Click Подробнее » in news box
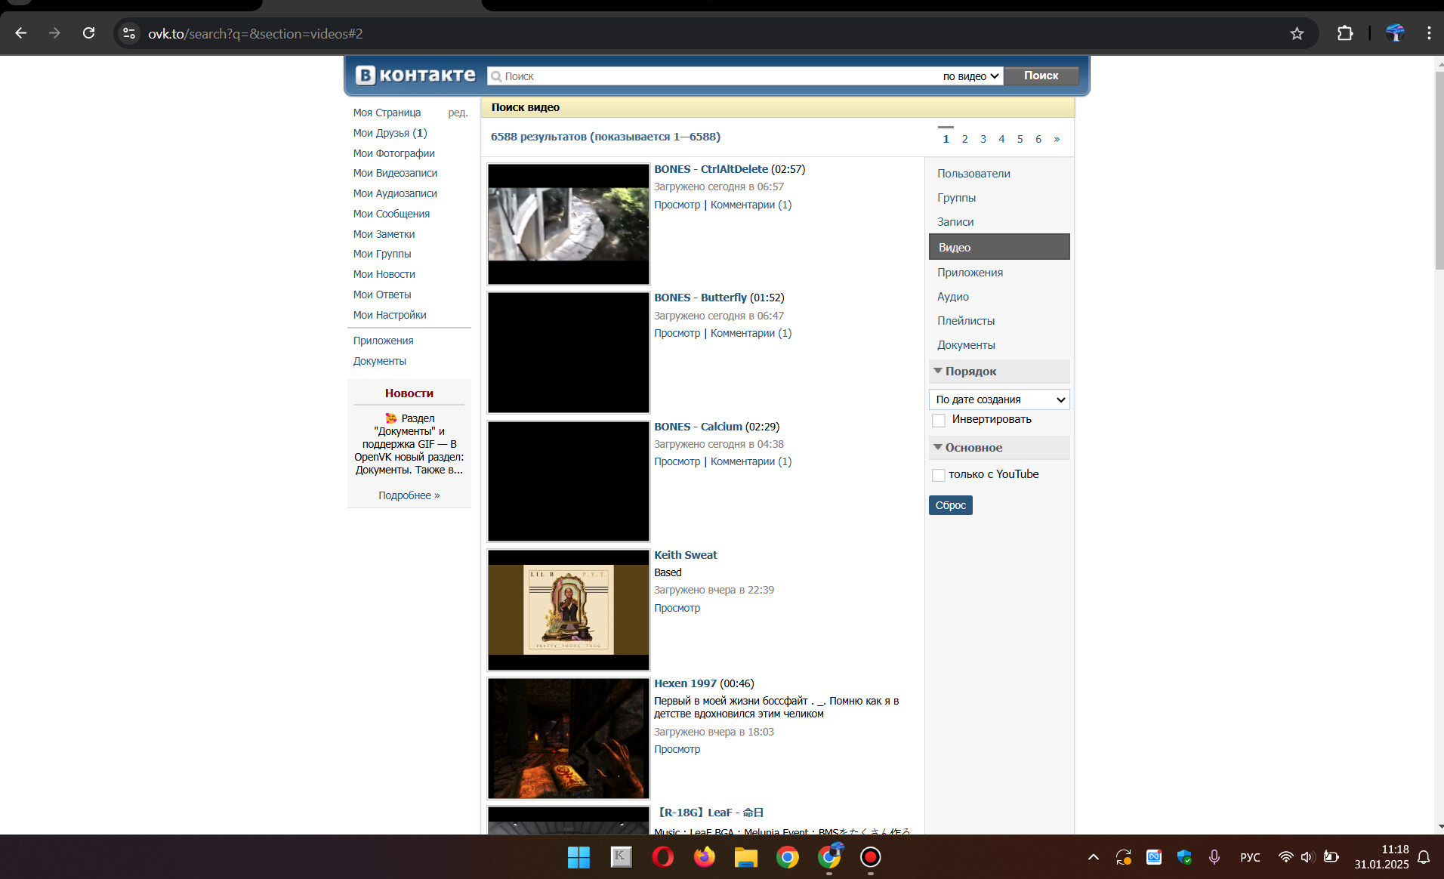 [x=409, y=495]
